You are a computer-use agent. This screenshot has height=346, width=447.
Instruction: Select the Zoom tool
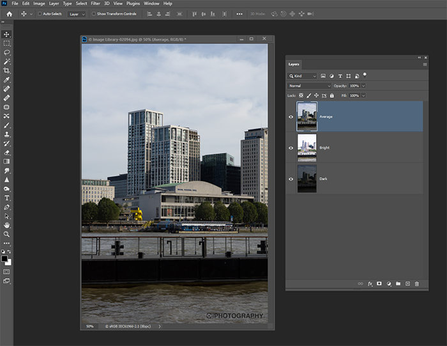[x=6, y=234]
